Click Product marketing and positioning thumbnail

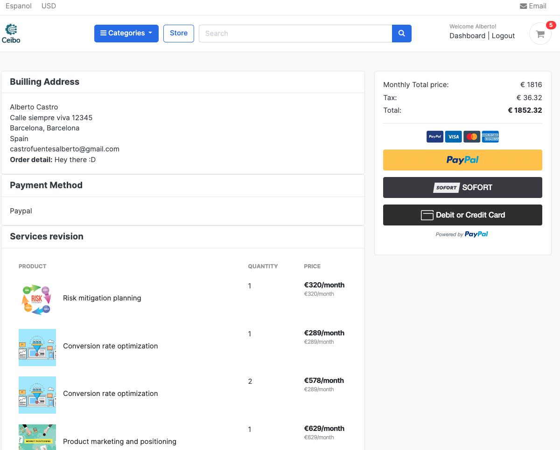click(37, 437)
